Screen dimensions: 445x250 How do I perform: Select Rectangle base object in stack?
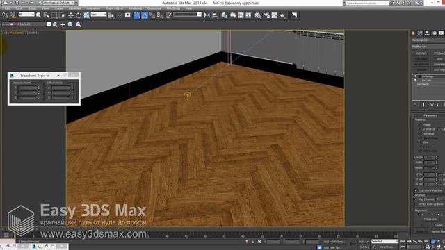click(423, 84)
